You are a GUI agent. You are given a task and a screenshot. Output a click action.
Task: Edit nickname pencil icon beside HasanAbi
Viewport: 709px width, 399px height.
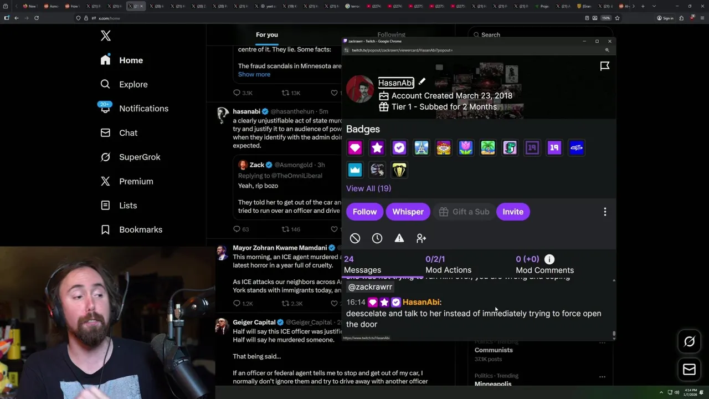coord(422,82)
